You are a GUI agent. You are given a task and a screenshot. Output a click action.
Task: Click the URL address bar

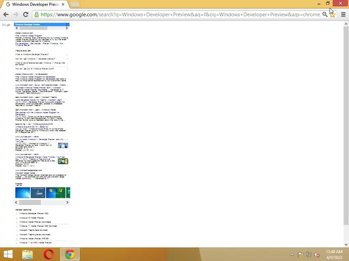[181, 14]
